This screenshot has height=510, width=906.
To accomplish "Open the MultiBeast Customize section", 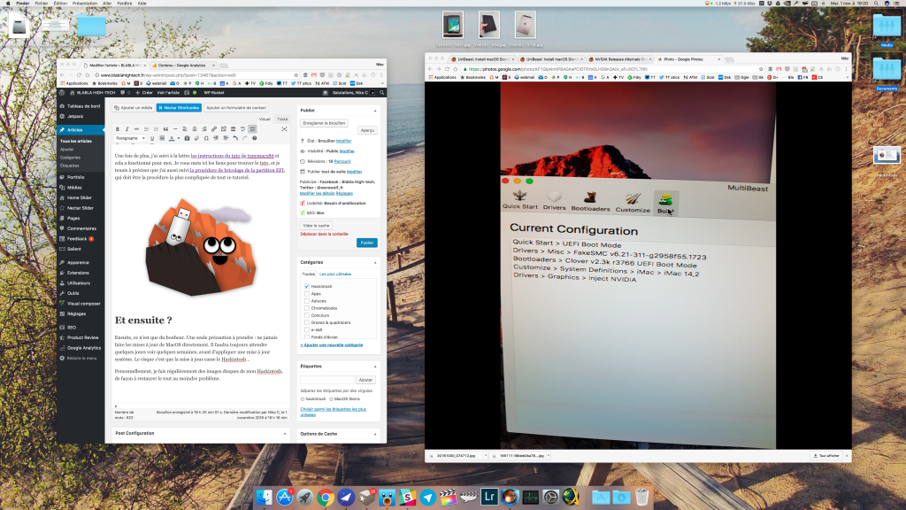I will click(632, 203).
